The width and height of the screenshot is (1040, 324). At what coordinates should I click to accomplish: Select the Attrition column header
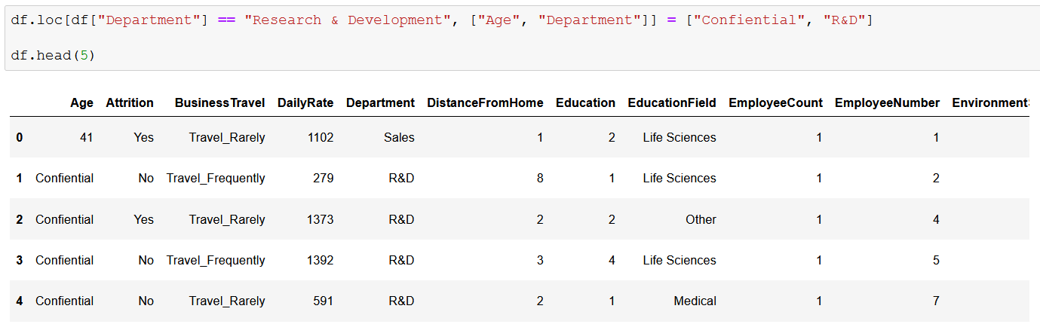pos(130,103)
